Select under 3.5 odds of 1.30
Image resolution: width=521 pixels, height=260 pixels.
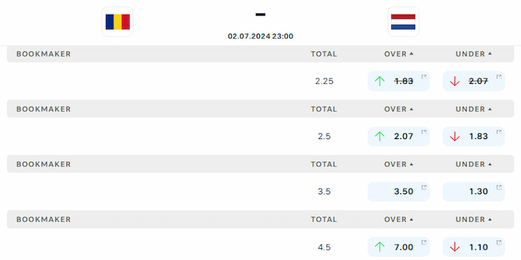tap(473, 191)
